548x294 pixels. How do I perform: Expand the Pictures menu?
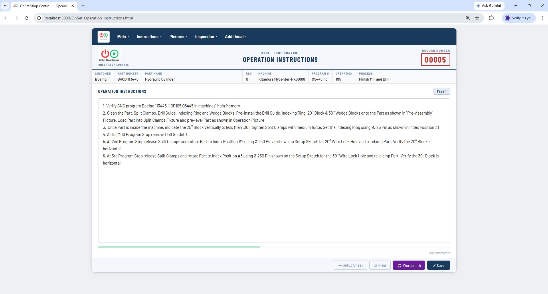pos(178,37)
